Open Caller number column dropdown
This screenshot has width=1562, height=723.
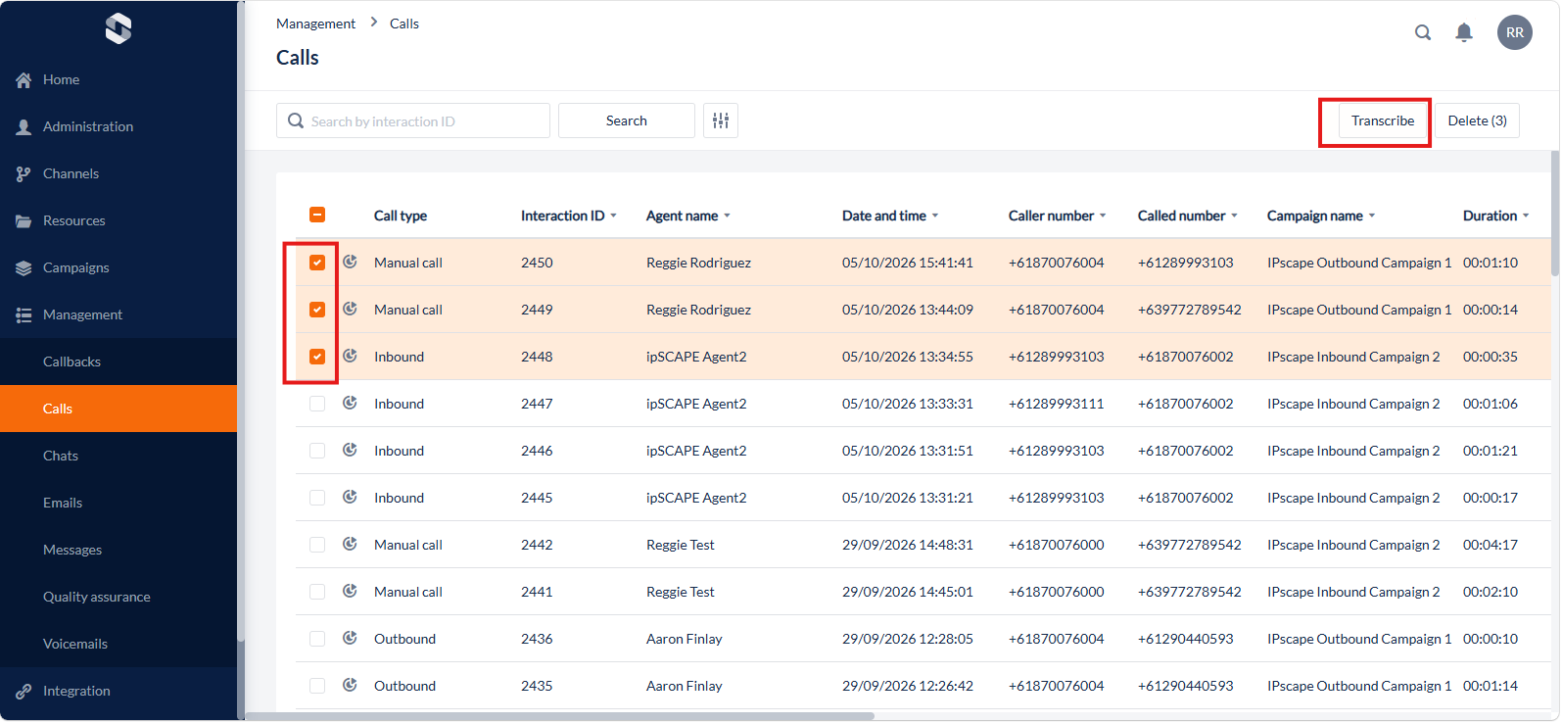[1103, 217]
